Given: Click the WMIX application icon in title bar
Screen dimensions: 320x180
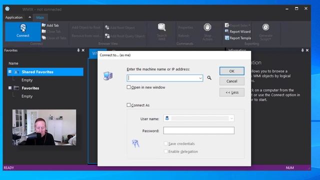Looking at the screenshot, I should 7,8.
